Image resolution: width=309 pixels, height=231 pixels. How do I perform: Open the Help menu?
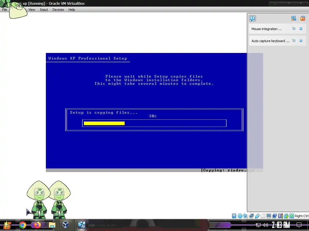[x=72, y=10]
